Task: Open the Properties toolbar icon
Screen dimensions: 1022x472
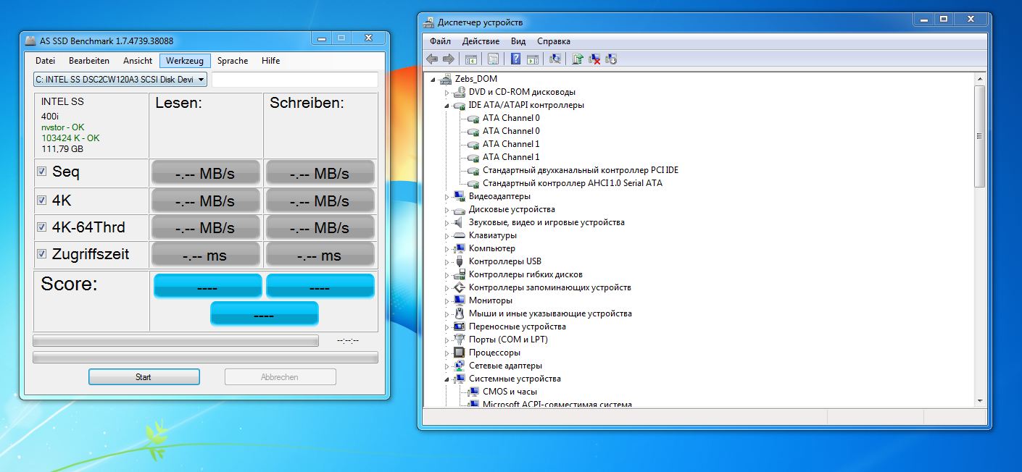Action: (493, 59)
